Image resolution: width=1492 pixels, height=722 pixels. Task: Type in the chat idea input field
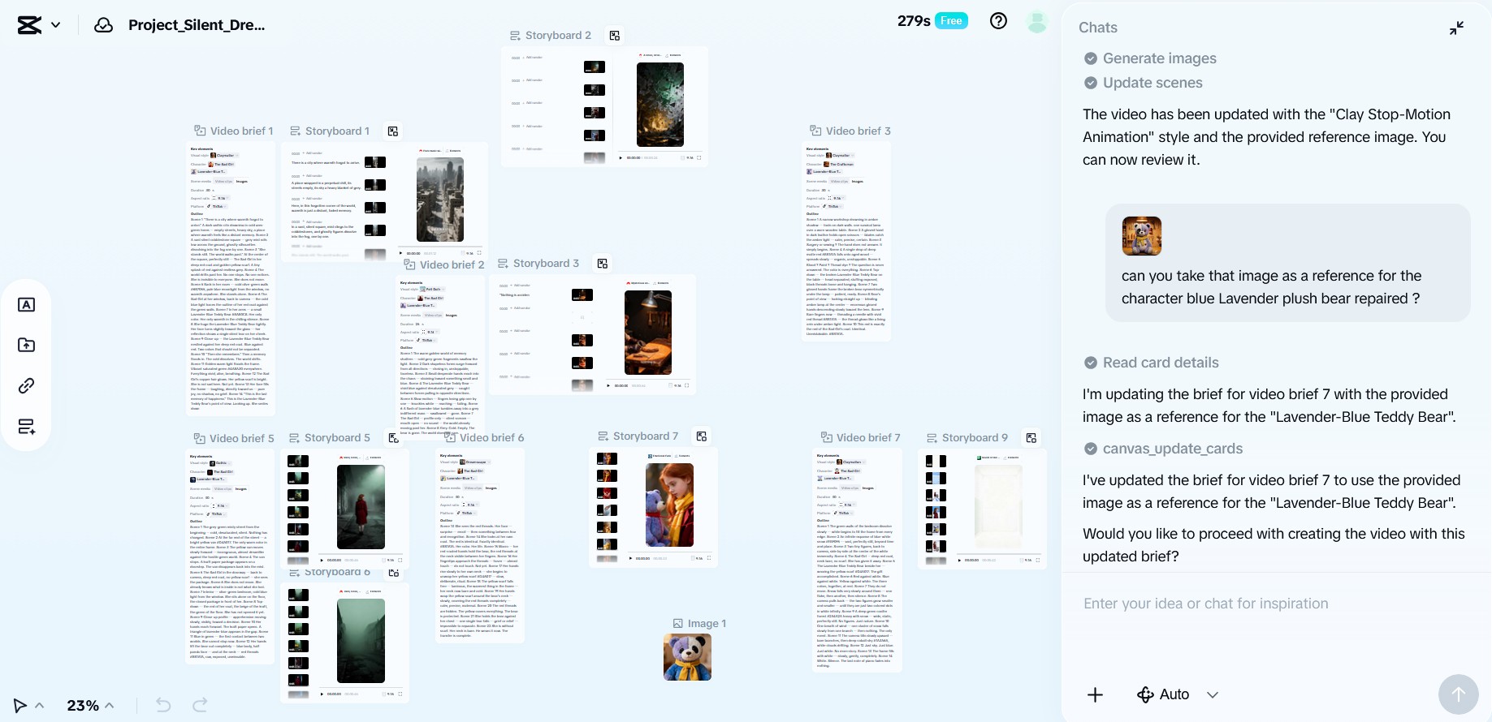click(x=1267, y=604)
